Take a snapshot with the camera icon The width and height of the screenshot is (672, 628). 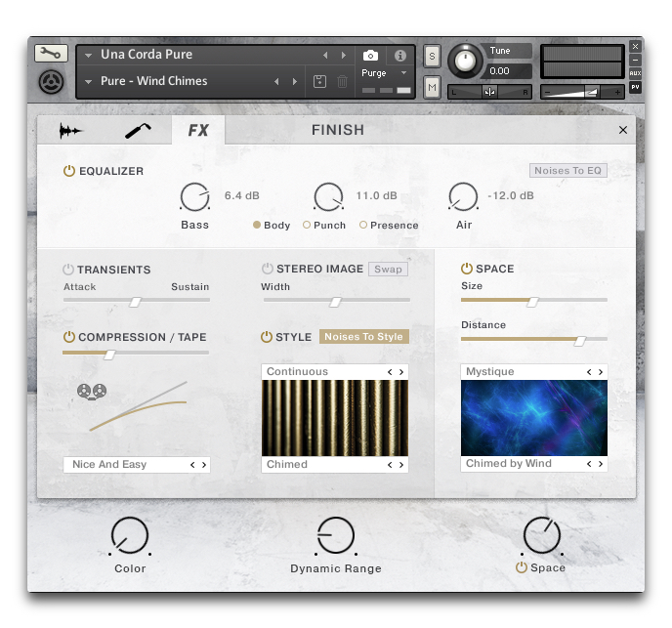tap(370, 56)
